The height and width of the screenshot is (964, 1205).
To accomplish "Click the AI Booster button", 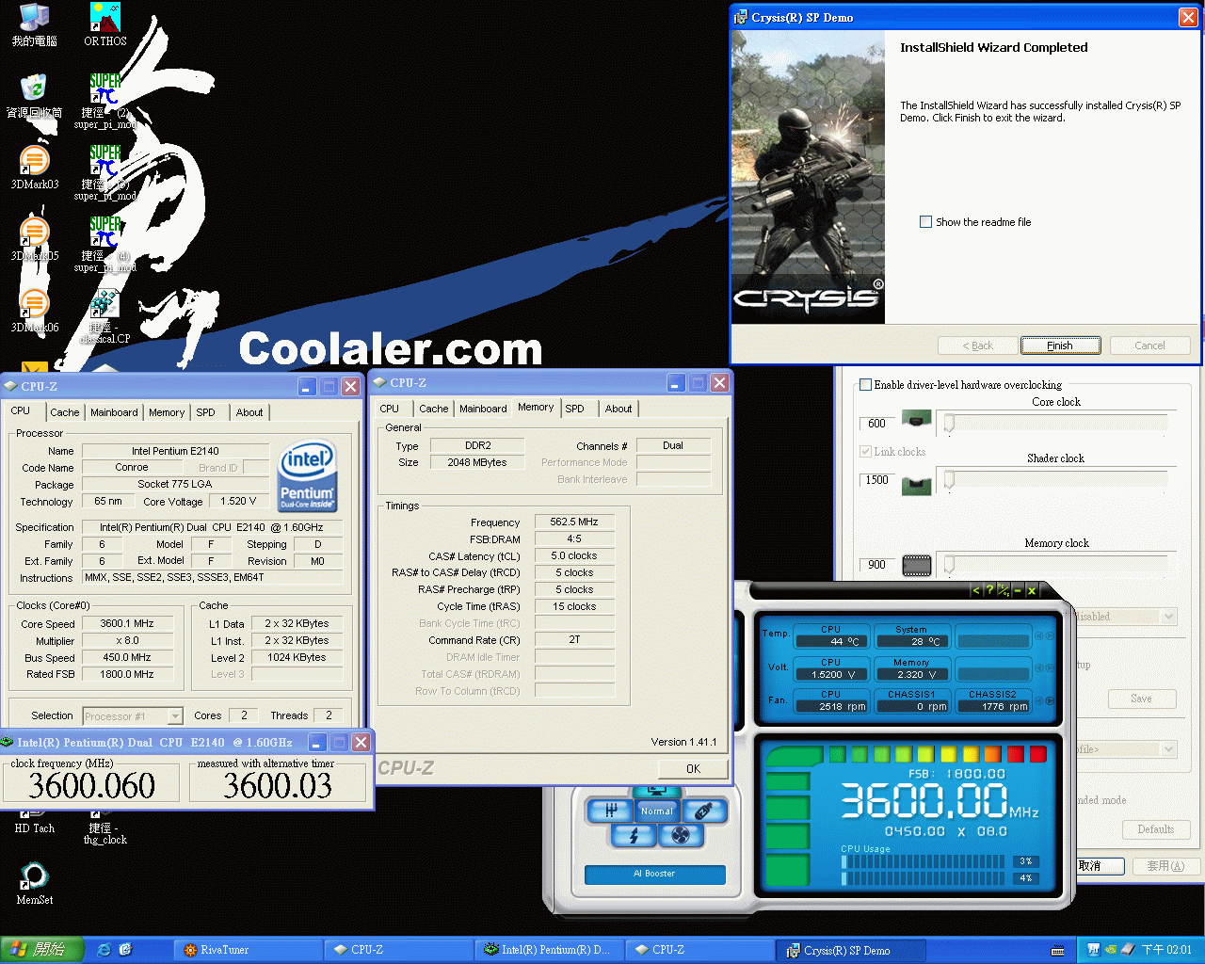I will [654, 874].
